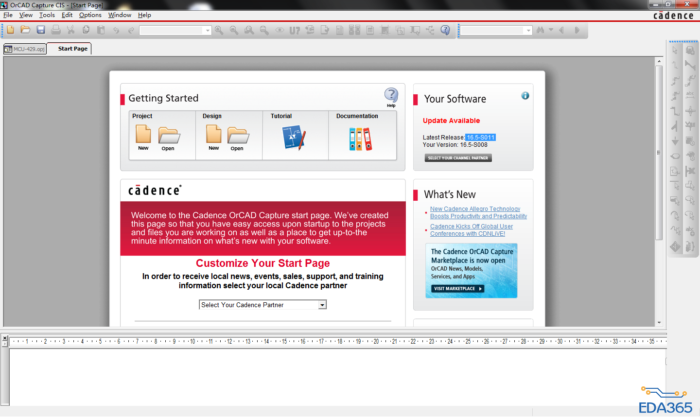Click the Place Junction tool in palette
Image resolution: width=700 pixels, height=418 pixels.
[x=690, y=111]
